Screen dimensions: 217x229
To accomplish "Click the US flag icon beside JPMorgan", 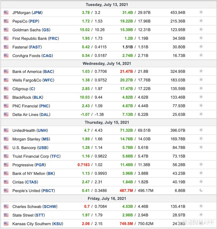I will click(x=6, y=13).
